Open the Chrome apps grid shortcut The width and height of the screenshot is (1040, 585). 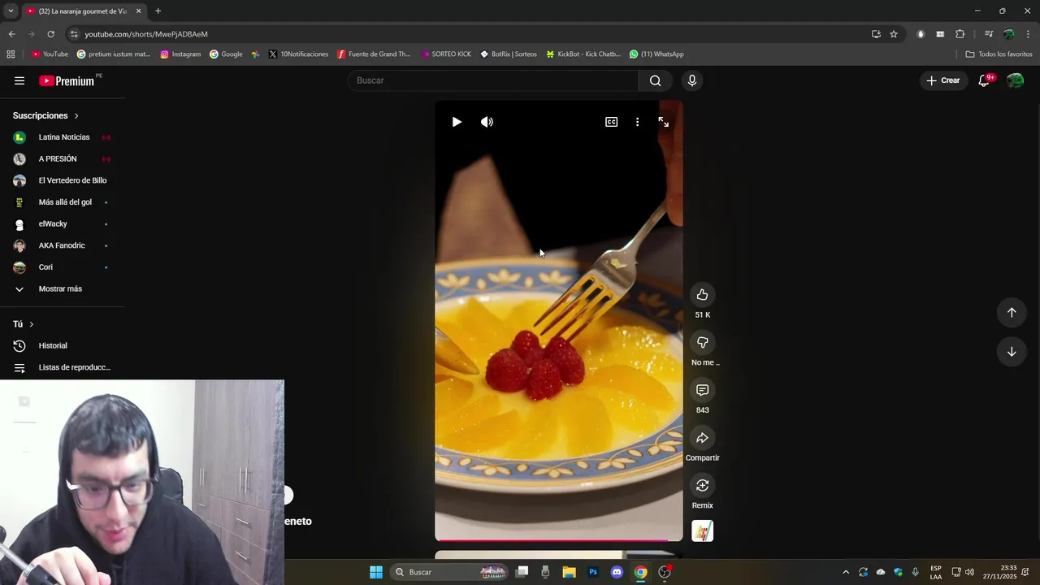pyautogui.click(x=11, y=54)
